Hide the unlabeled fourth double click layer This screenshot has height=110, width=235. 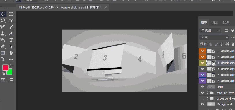pyautogui.click(x=202, y=69)
